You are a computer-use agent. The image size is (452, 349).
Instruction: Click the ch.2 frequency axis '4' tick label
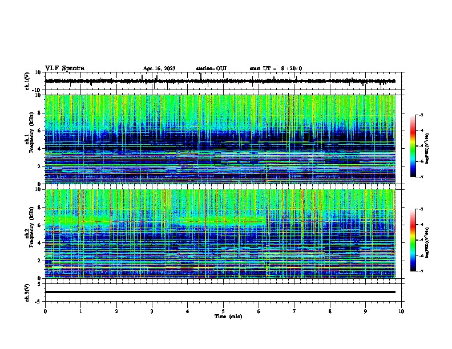click(x=39, y=243)
